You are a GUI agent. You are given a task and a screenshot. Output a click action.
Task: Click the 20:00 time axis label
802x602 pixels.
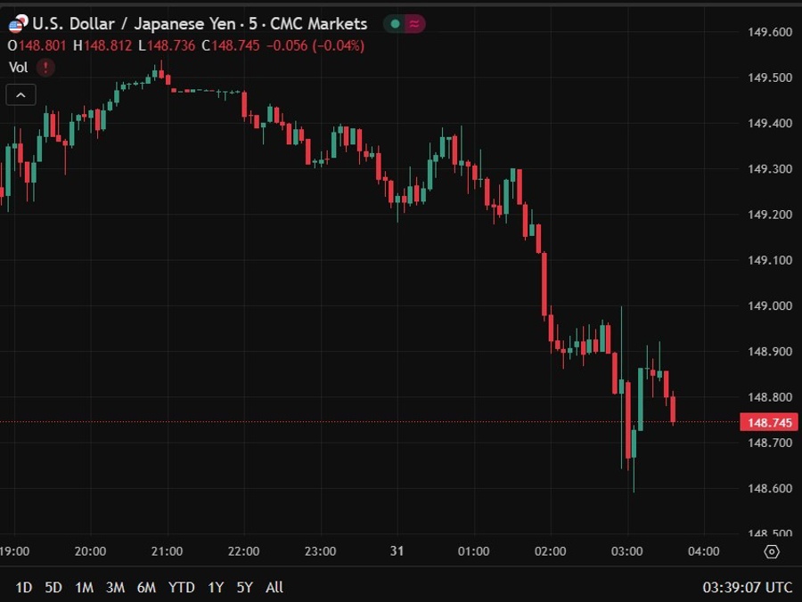coord(91,551)
